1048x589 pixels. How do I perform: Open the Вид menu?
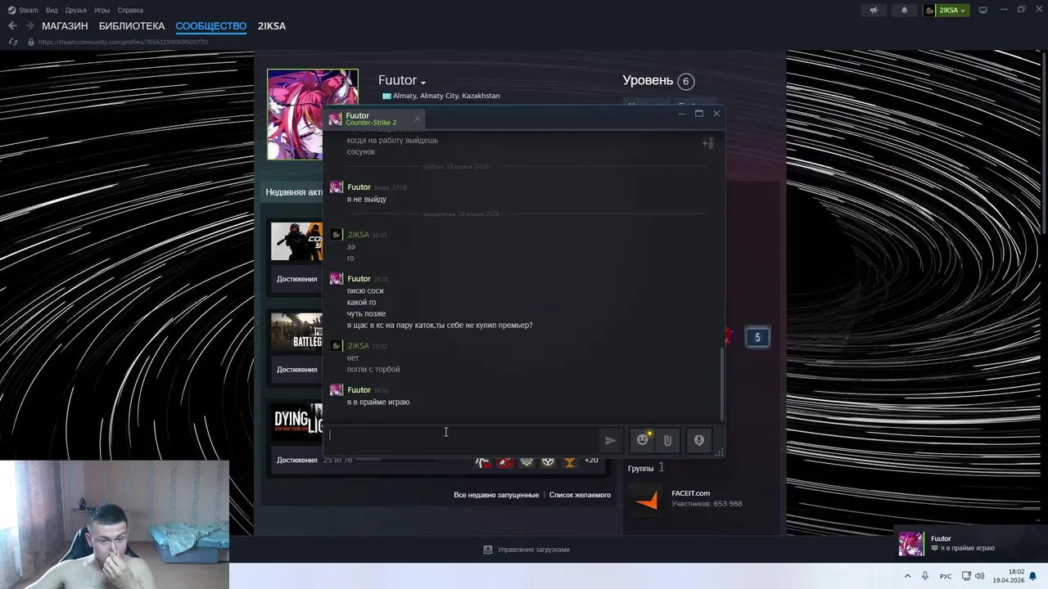tap(52, 11)
